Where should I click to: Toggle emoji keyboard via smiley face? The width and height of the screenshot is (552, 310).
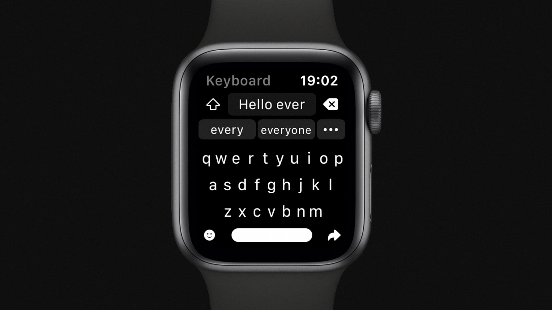click(209, 235)
